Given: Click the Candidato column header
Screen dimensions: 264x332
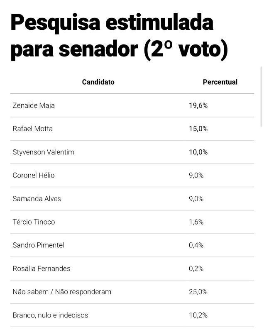Looking at the screenshot, I should click(98, 82).
